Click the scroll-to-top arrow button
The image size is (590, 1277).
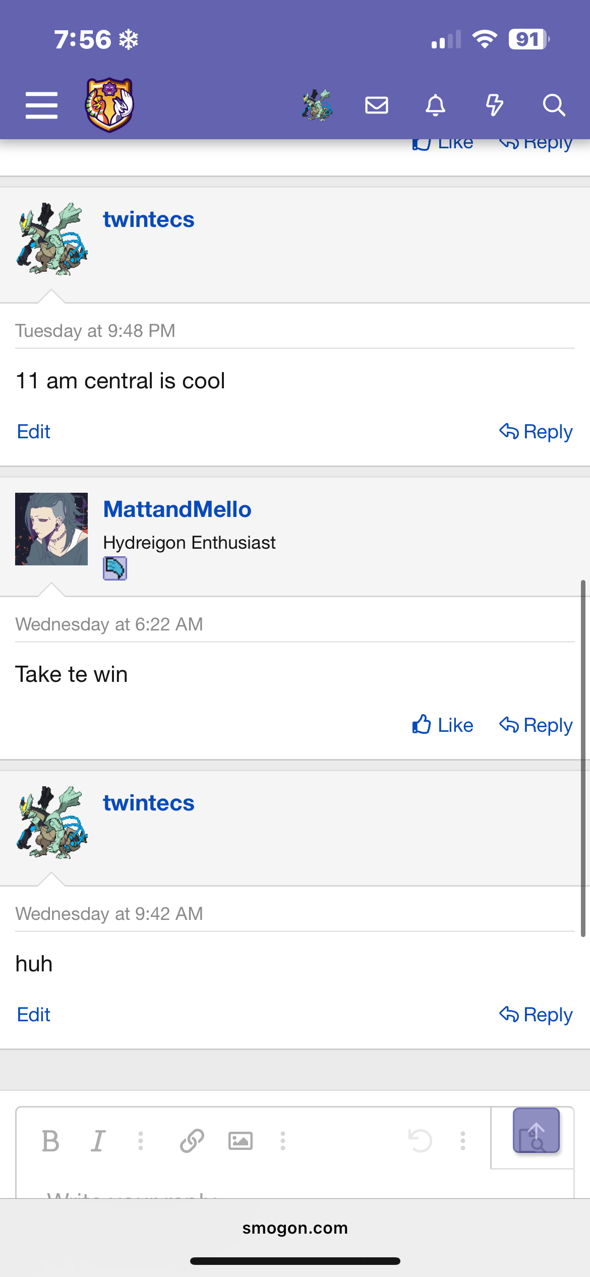536,1130
